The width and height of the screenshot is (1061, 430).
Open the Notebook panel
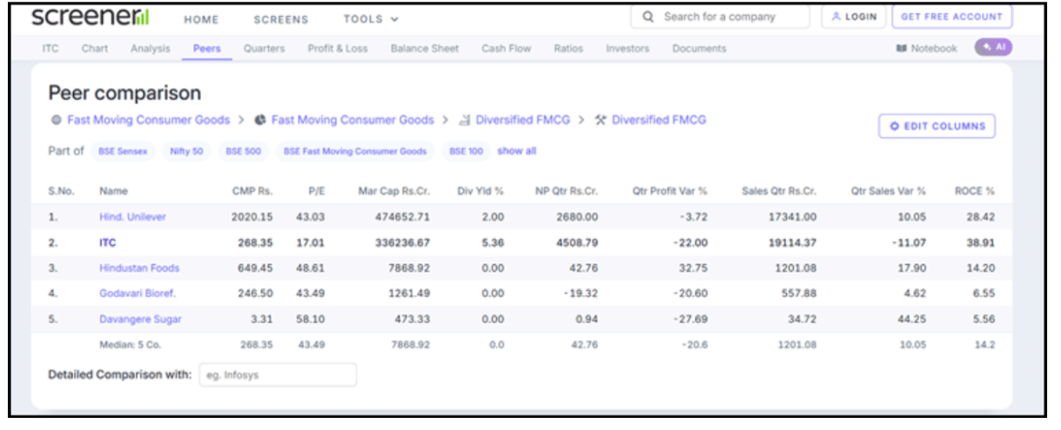926,49
